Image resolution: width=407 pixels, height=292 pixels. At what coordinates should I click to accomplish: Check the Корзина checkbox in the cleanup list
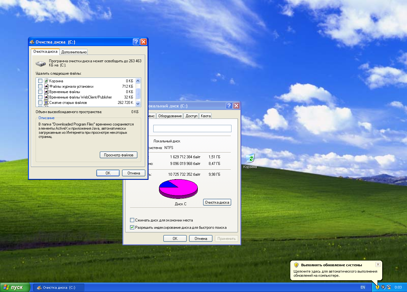(x=40, y=81)
